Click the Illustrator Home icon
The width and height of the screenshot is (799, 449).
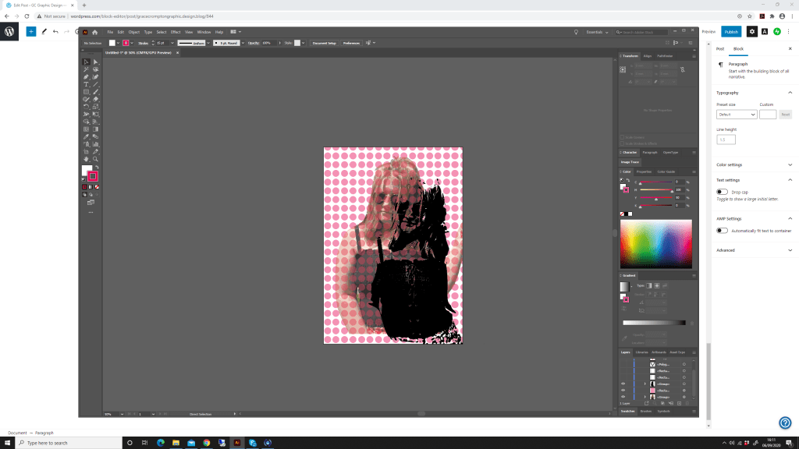95,32
